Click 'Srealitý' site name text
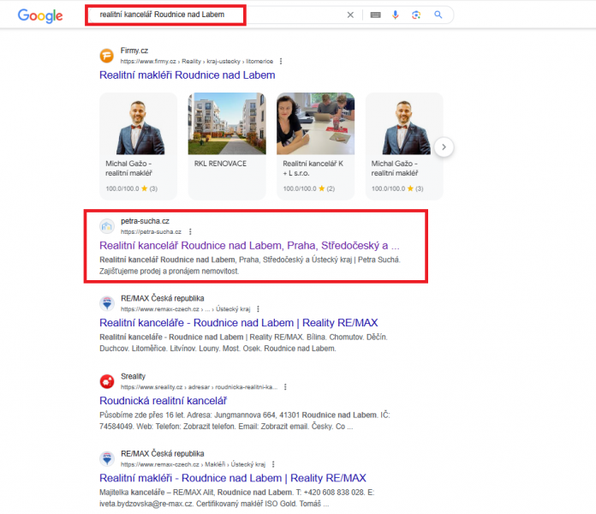 [133, 376]
